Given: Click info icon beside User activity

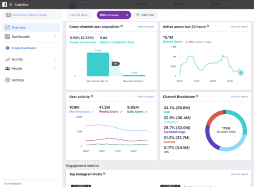Looking at the screenshot, I should (x=92, y=96).
